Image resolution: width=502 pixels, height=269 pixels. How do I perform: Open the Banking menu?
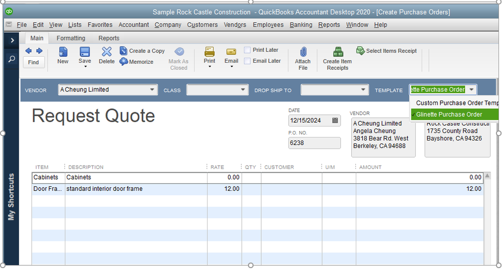(x=301, y=25)
